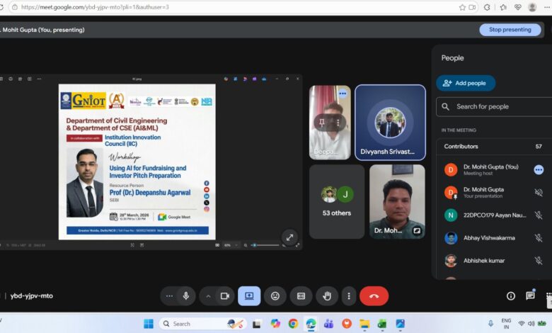Image resolution: width=552 pixels, height=333 pixels.
Task: Open the 53 others participants tile
Action: (x=337, y=201)
